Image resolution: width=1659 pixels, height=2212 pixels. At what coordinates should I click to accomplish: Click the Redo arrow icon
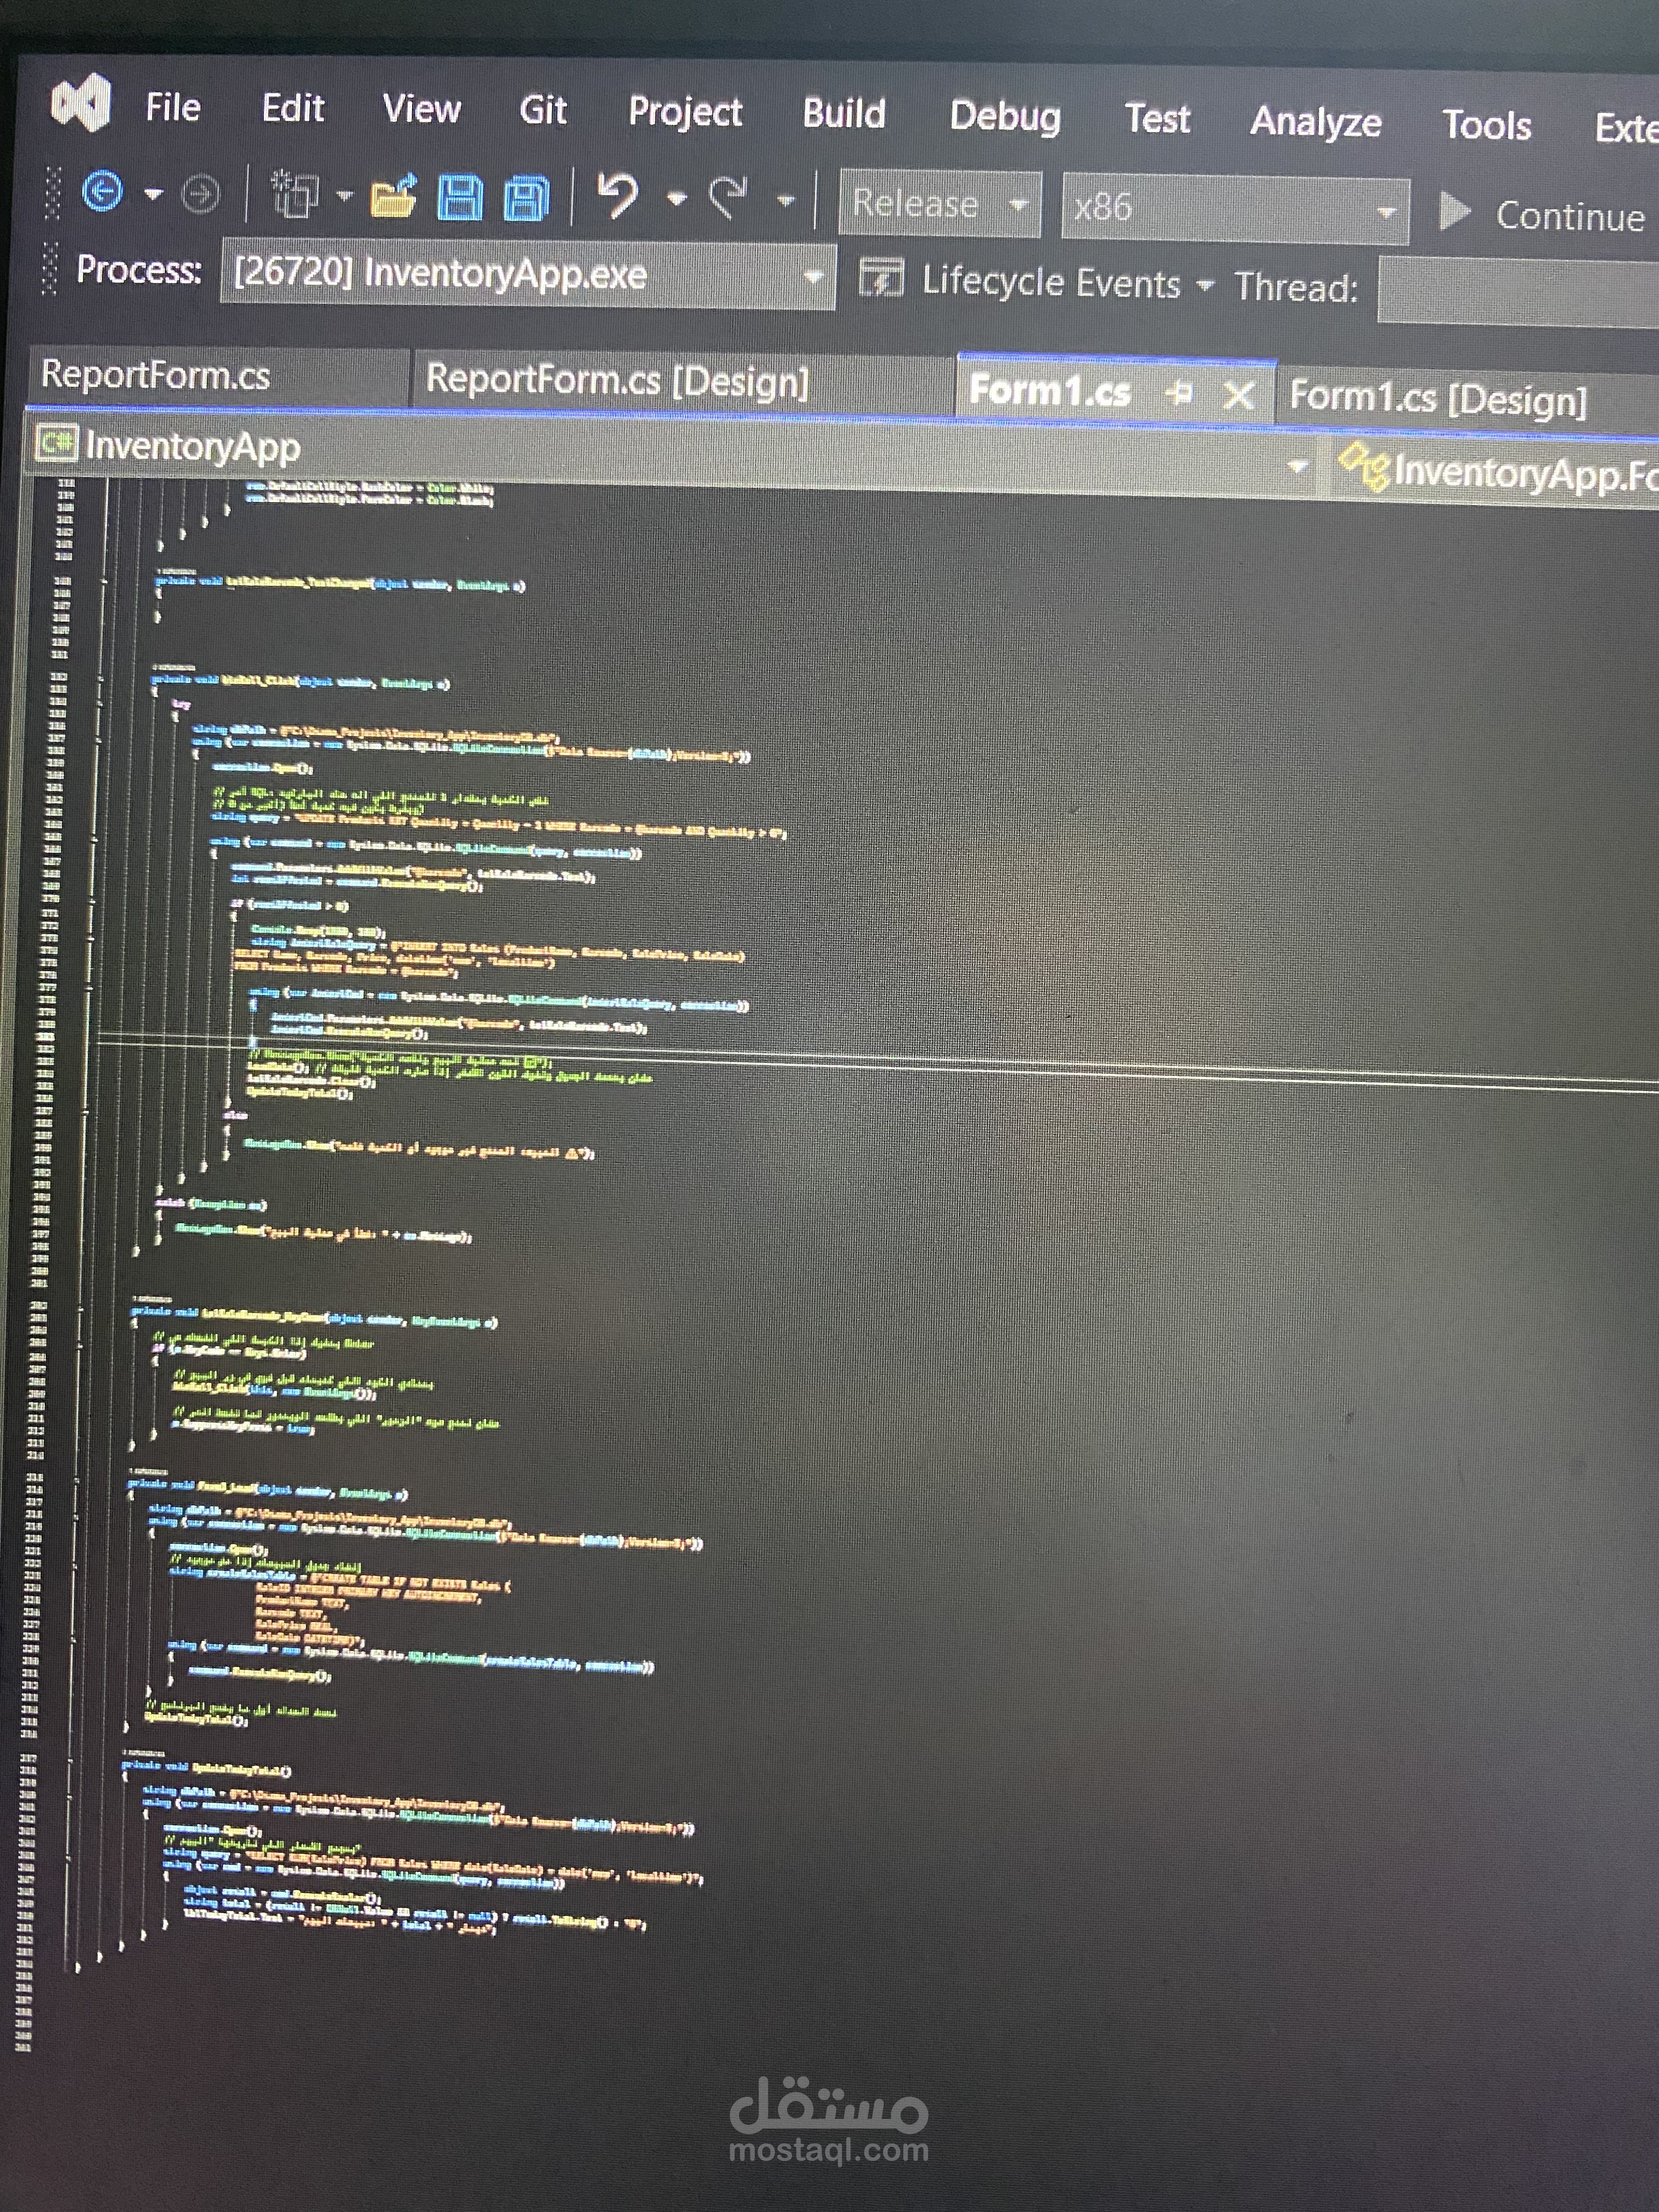pos(728,198)
